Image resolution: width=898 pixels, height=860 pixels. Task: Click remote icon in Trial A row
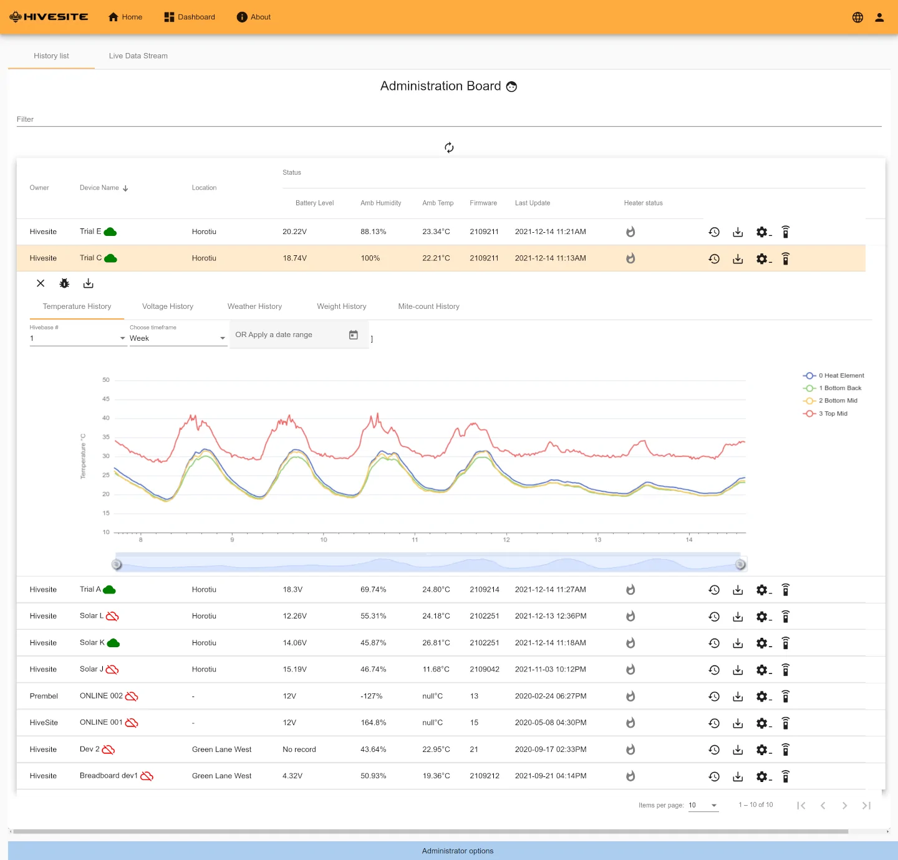pyautogui.click(x=786, y=590)
